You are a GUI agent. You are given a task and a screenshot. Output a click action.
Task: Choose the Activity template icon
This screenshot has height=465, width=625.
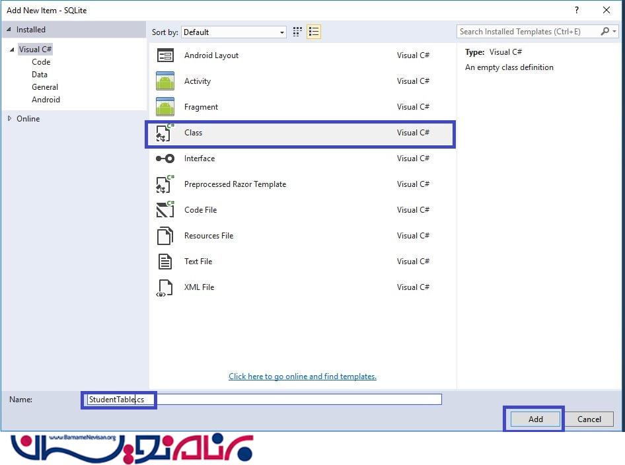pyautogui.click(x=165, y=81)
